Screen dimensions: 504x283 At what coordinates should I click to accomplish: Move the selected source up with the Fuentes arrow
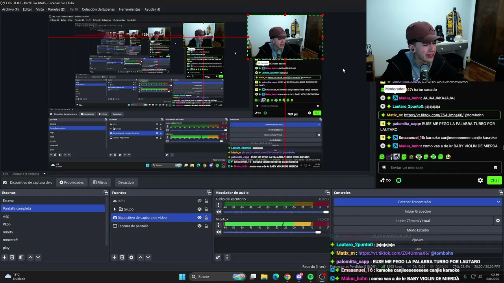pos(140,257)
